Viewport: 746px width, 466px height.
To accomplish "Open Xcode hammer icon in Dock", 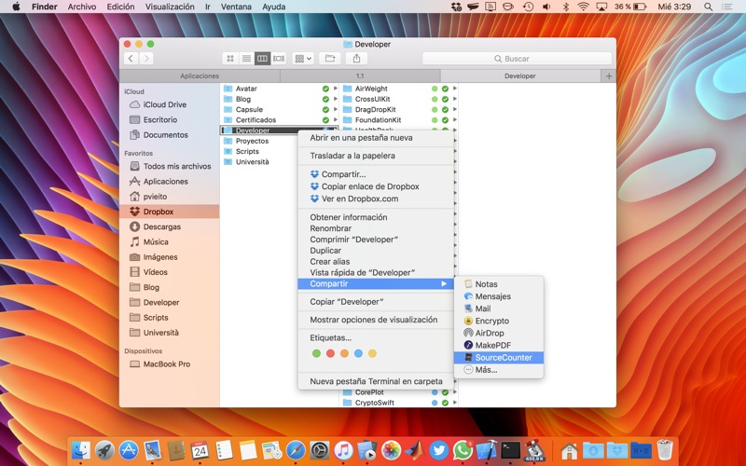I will (x=486, y=450).
